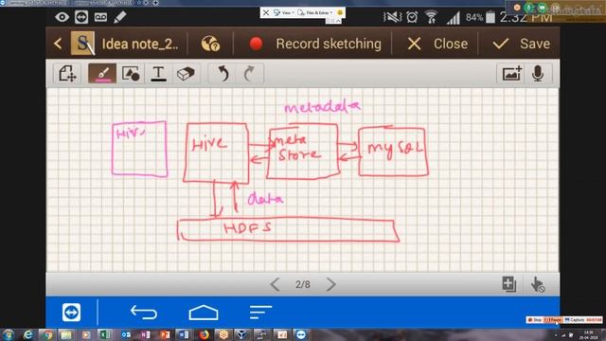This screenshot has height=341, width=606.
Task: Close the note editor
Action: (x=437, y=44)
